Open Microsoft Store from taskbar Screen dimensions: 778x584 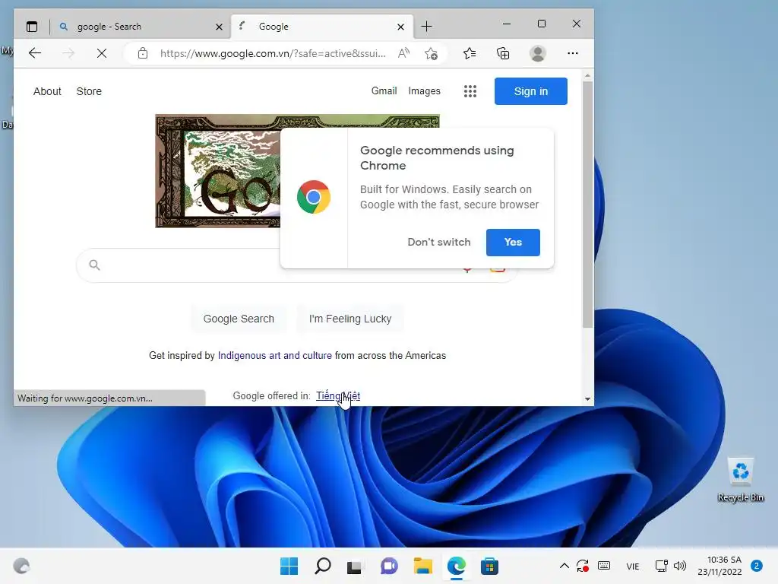pyautogui.click(x=489, y=566)
